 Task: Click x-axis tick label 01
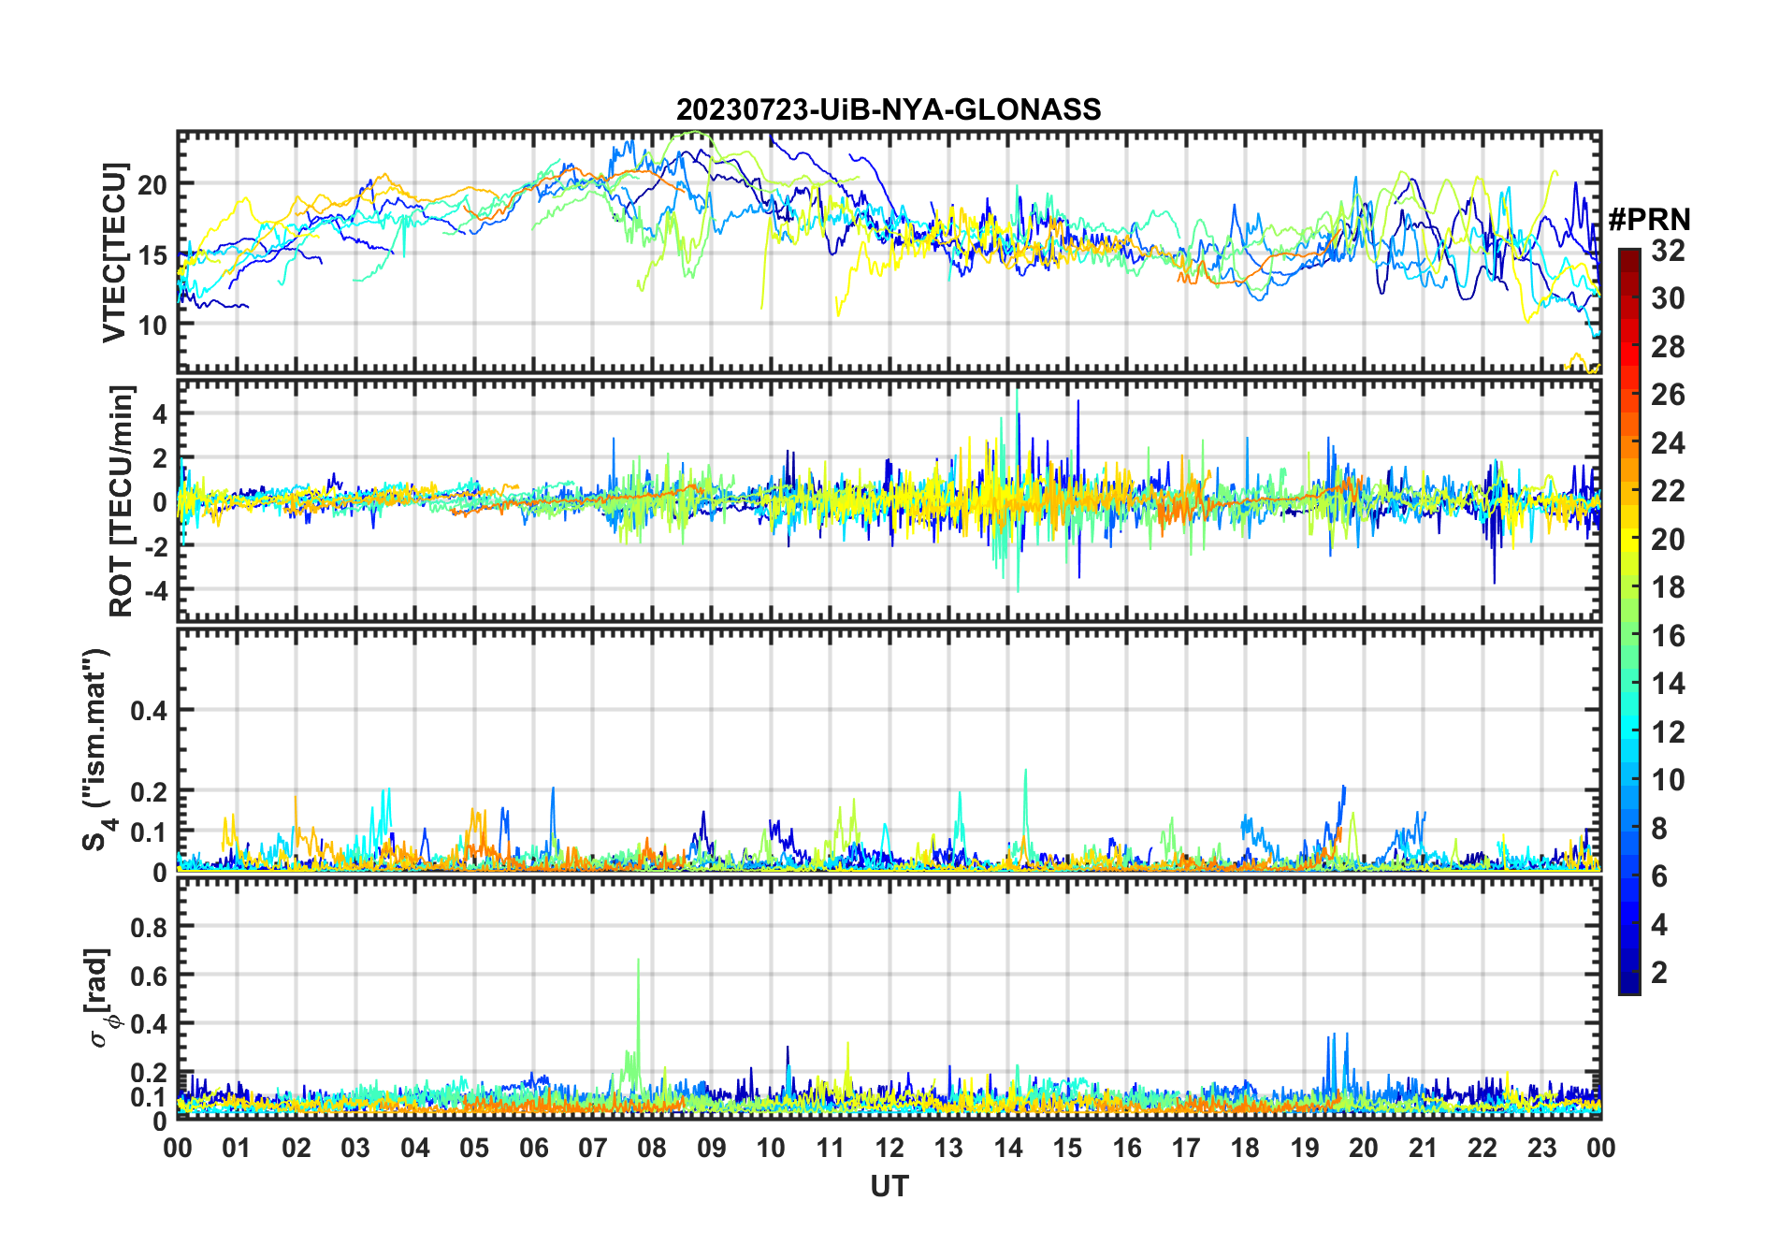(237, 1148)
